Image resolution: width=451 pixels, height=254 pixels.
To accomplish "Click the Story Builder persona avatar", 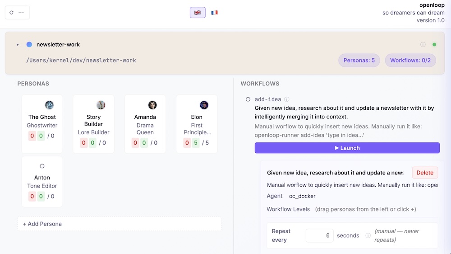I will [101, 105].
